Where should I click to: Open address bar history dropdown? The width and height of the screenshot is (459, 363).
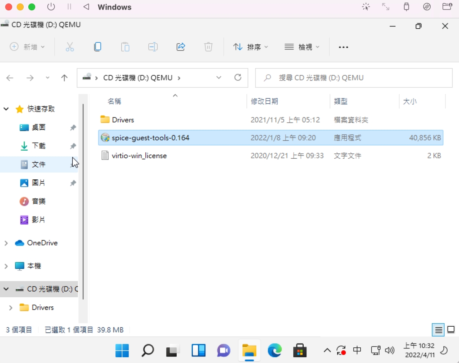click(219, 78)
